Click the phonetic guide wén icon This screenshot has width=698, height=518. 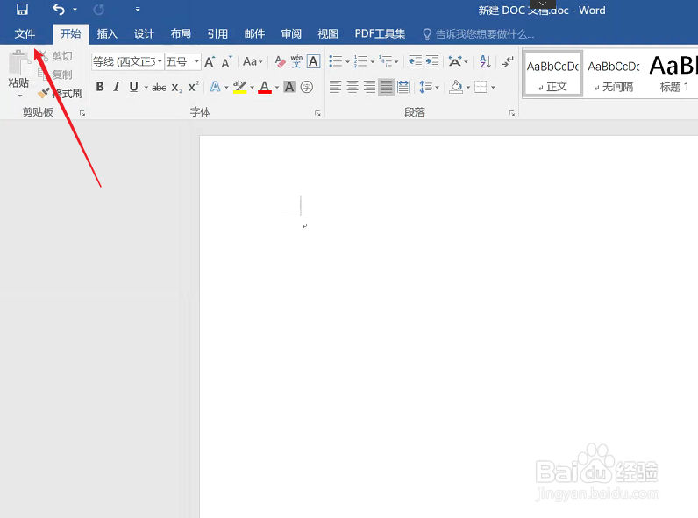[296, 61]
